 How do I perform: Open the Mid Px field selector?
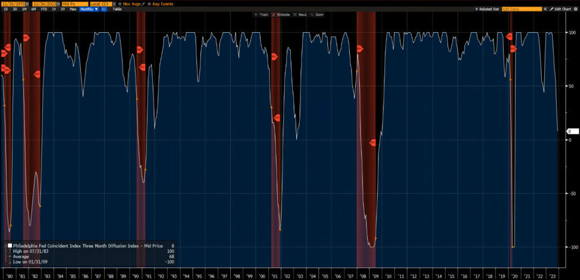(75, 4)
